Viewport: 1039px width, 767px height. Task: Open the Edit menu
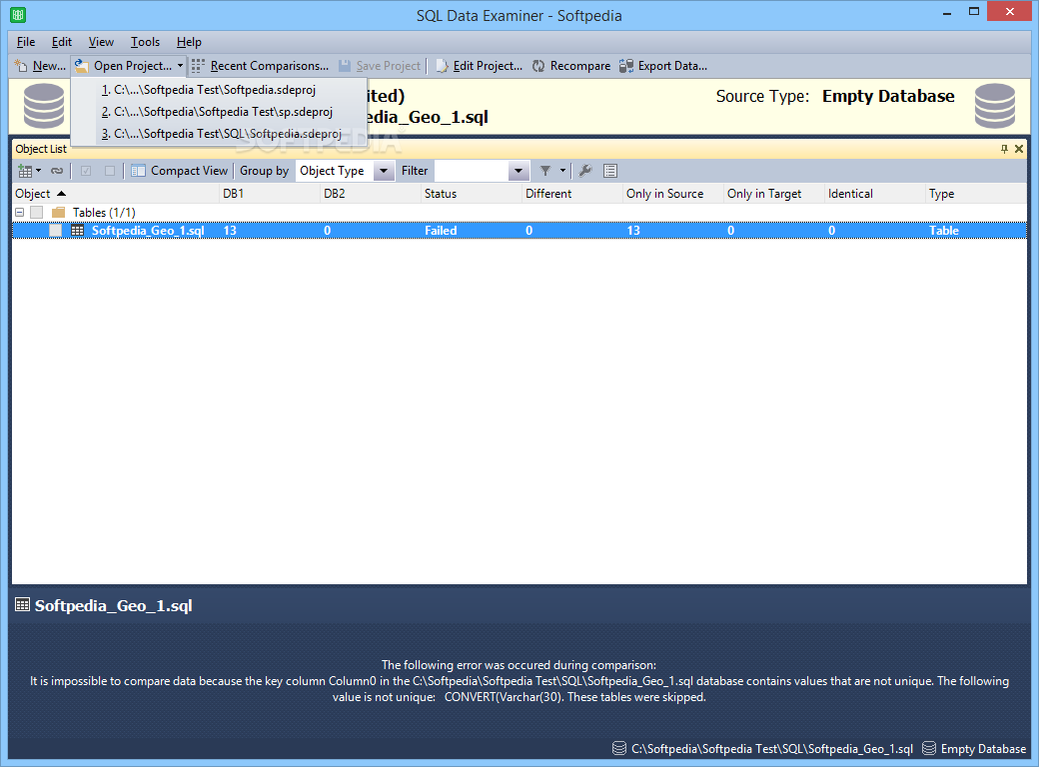[62, 42]
